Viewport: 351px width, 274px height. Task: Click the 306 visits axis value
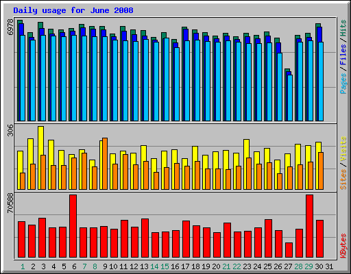(x=10, y=130)
